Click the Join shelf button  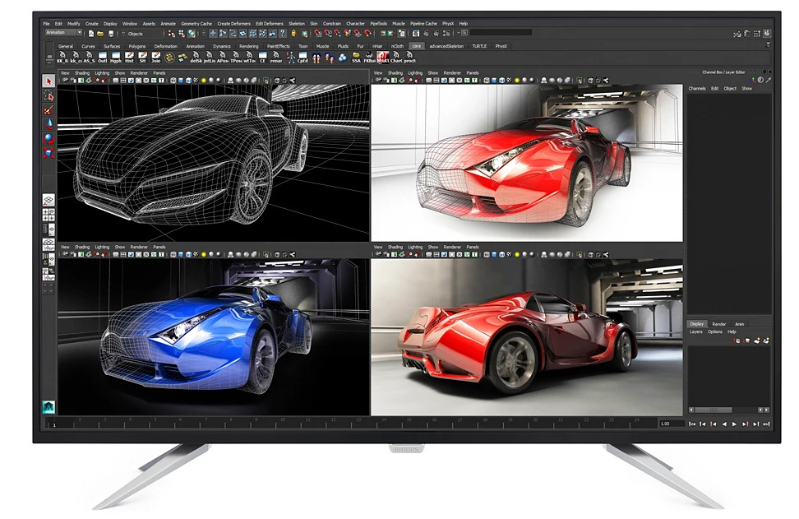(x=156, y=57)
